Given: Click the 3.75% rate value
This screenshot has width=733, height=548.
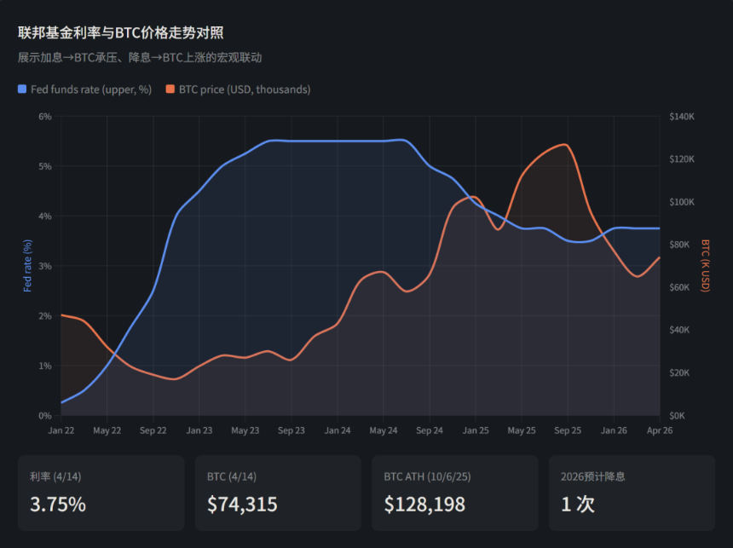Looking at the screenshot, I should click(58, 504).
